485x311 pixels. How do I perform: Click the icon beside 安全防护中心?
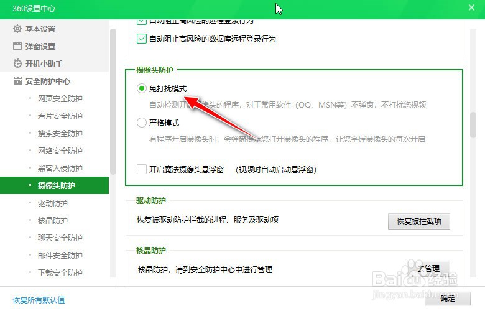[17, 81]
